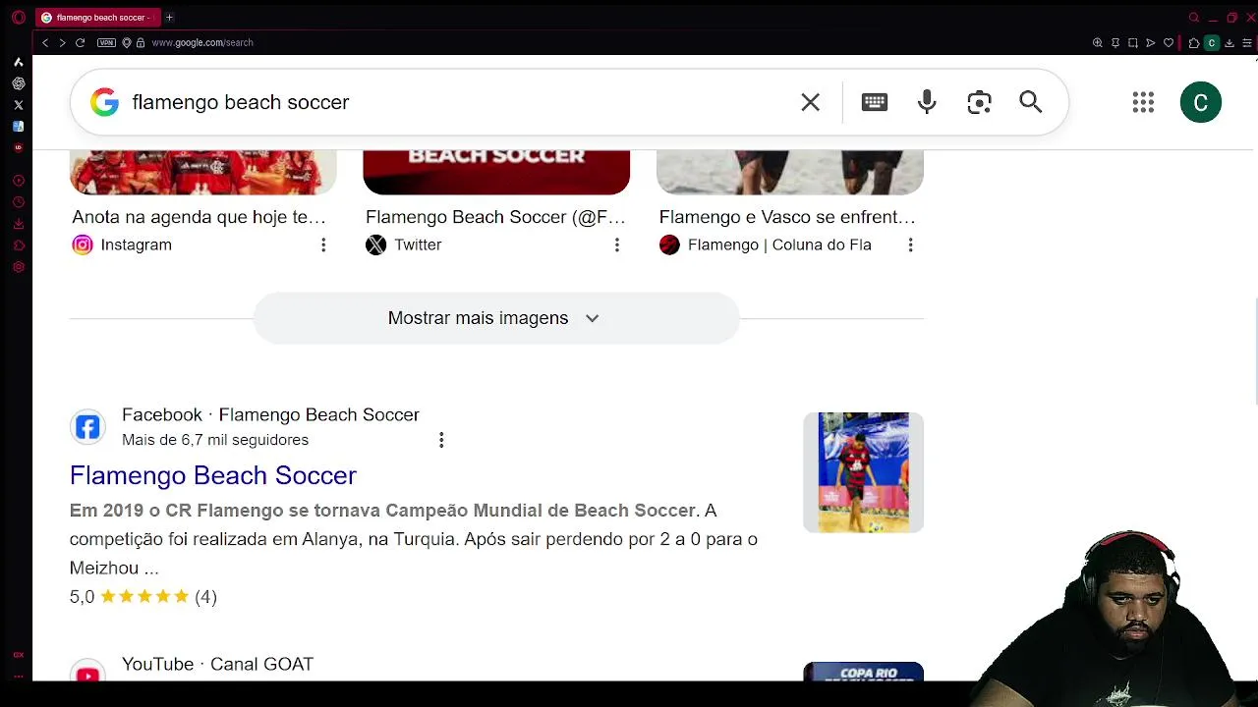The image size is (1258, 707).
Task: Open the Google apps grid
Action: pos(1143,102)
